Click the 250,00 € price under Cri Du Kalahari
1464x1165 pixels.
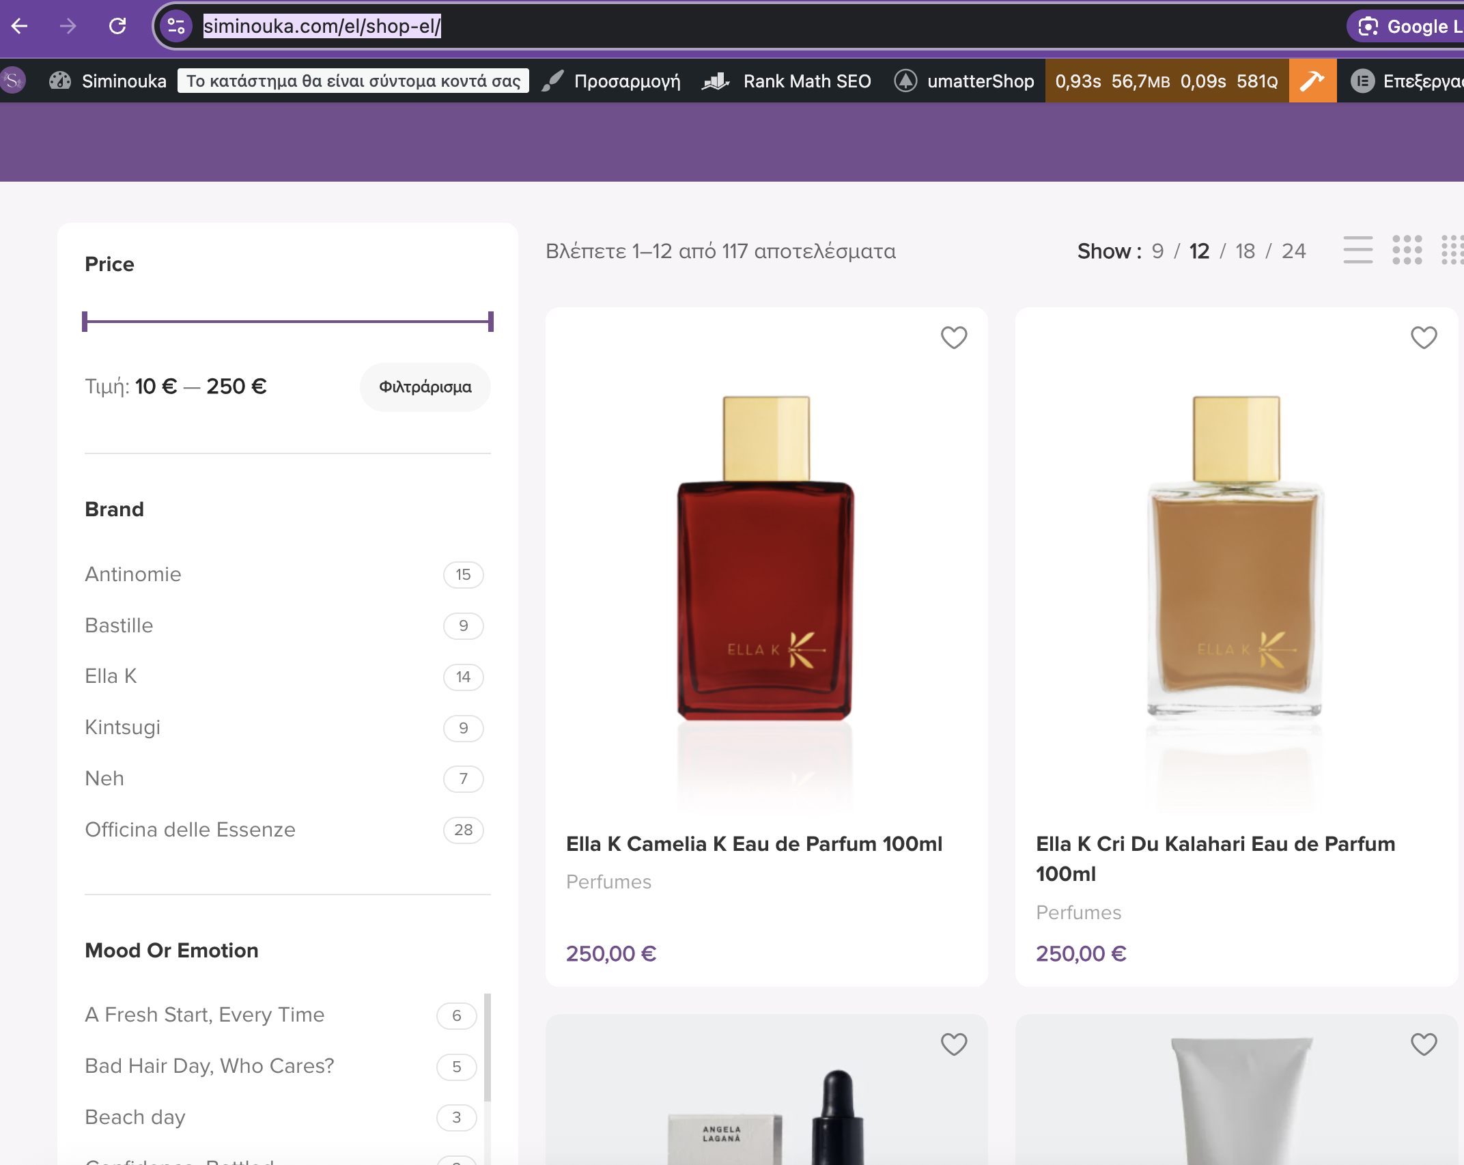coord(1081,953)
